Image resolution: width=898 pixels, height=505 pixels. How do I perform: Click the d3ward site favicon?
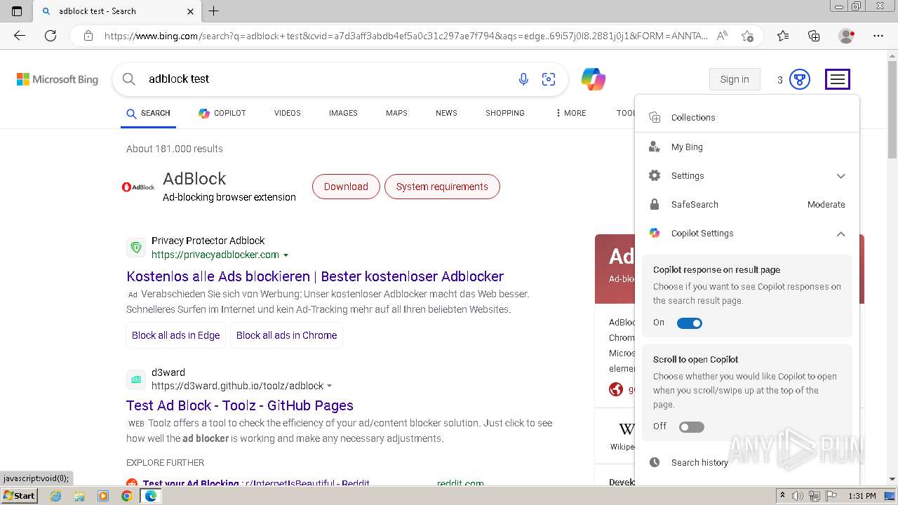(136, 379)
